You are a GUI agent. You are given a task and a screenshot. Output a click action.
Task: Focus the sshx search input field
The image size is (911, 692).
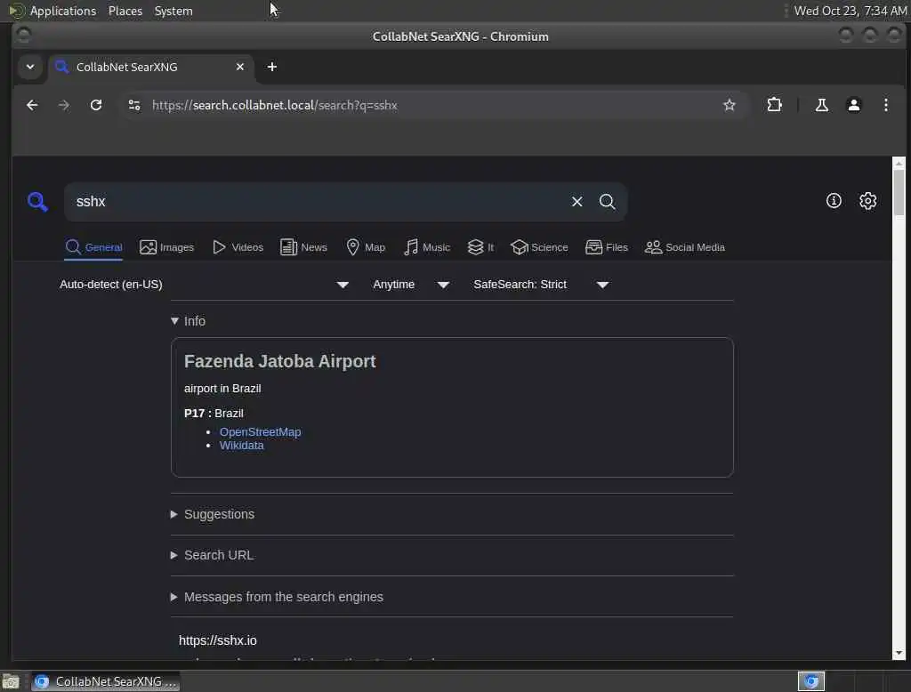317,202
